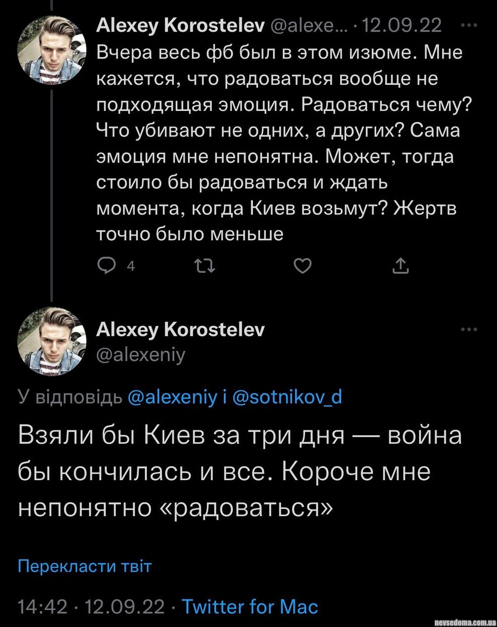The image size is (497, 627).
Task: Open the blue @alexeniy mention link
Action: [173, 397]
